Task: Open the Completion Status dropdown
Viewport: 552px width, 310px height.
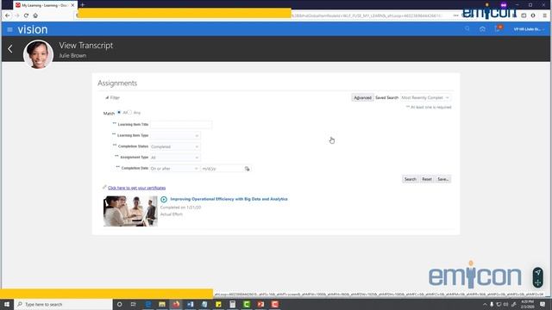Action: [175, 146]
